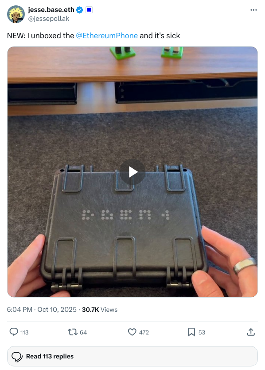Click the tweet text "NEW: I unboxed the"
Image resolution: width=265 pixels, height=370 pixels.
point(40,36)
